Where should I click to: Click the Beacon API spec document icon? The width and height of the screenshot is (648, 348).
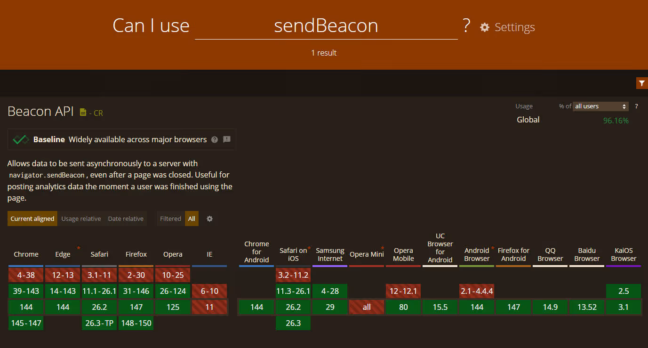point(83,112)
